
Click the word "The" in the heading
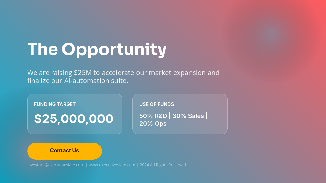42,49
